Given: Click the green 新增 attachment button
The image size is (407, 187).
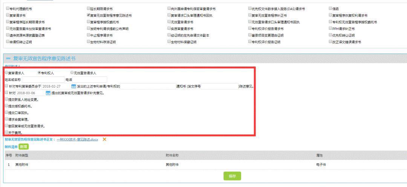Looking at the screenshot, I should [24, 147].
